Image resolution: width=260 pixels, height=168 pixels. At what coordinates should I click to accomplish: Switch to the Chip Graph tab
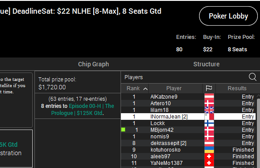(x=94, y=64)
